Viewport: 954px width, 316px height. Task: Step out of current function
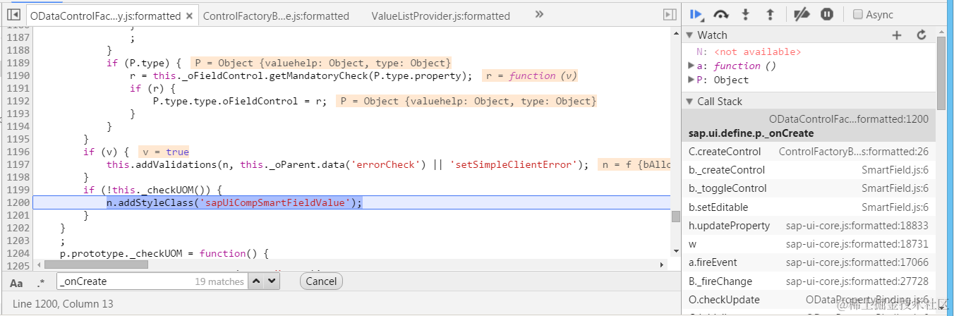[x=770, y=14]
